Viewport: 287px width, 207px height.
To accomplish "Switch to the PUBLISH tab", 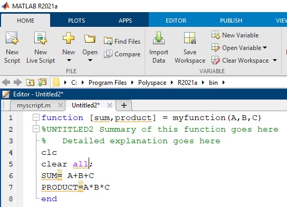I will 231,21.
